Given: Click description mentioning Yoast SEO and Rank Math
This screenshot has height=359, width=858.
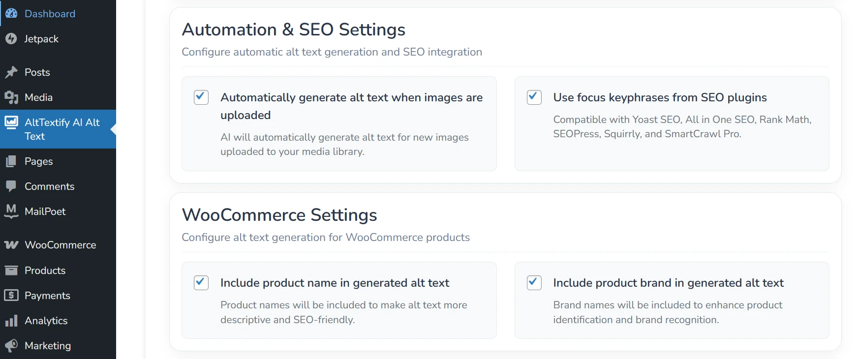Looking at the screenshot, I should [x=682, y=126].
